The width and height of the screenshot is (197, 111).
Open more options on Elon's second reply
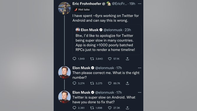(139, 92)
